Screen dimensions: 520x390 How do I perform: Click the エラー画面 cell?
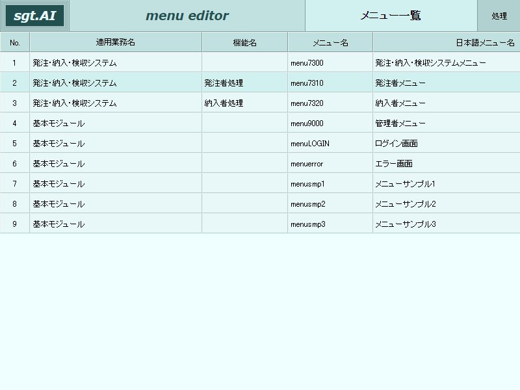(x=447, y=164)
